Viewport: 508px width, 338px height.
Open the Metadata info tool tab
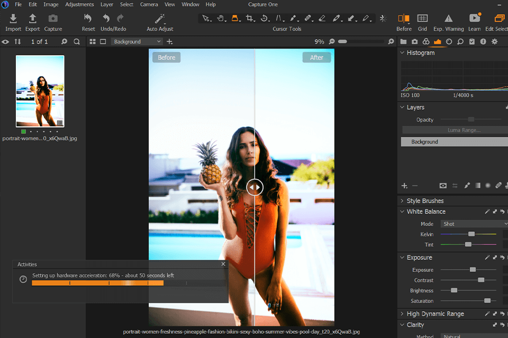click(x=483, y=41)
